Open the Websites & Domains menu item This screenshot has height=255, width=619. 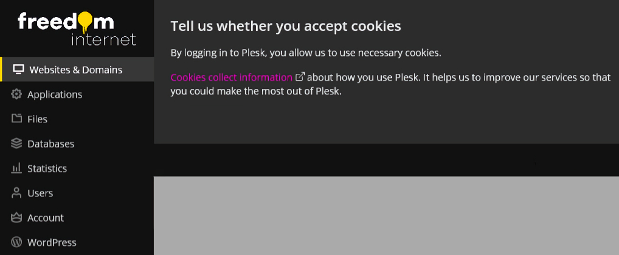(x=76, y=70)
